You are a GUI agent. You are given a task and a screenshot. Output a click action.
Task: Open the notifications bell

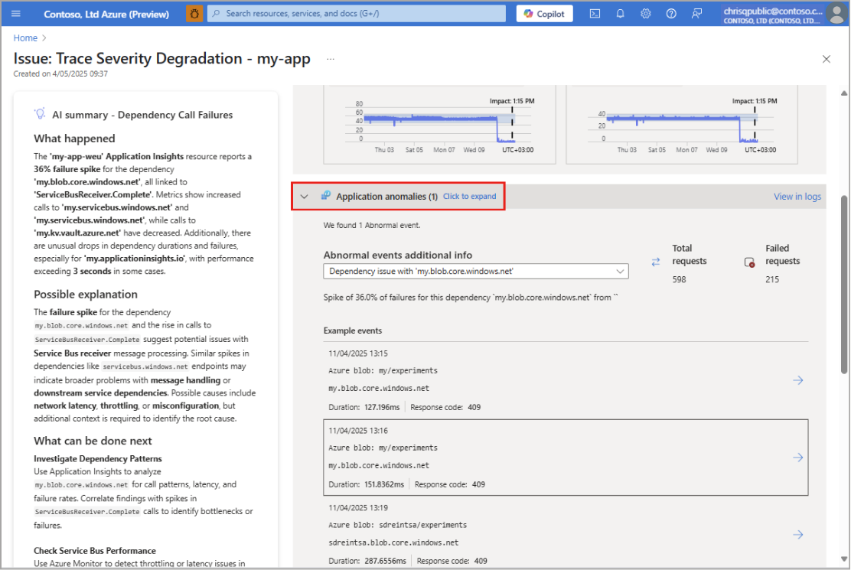pos(621,14)
